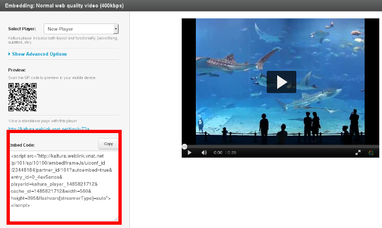Image resolution: width=382 pixels, height=228 pixels.
Task: Click the Embed Code label
Action: 21,145
